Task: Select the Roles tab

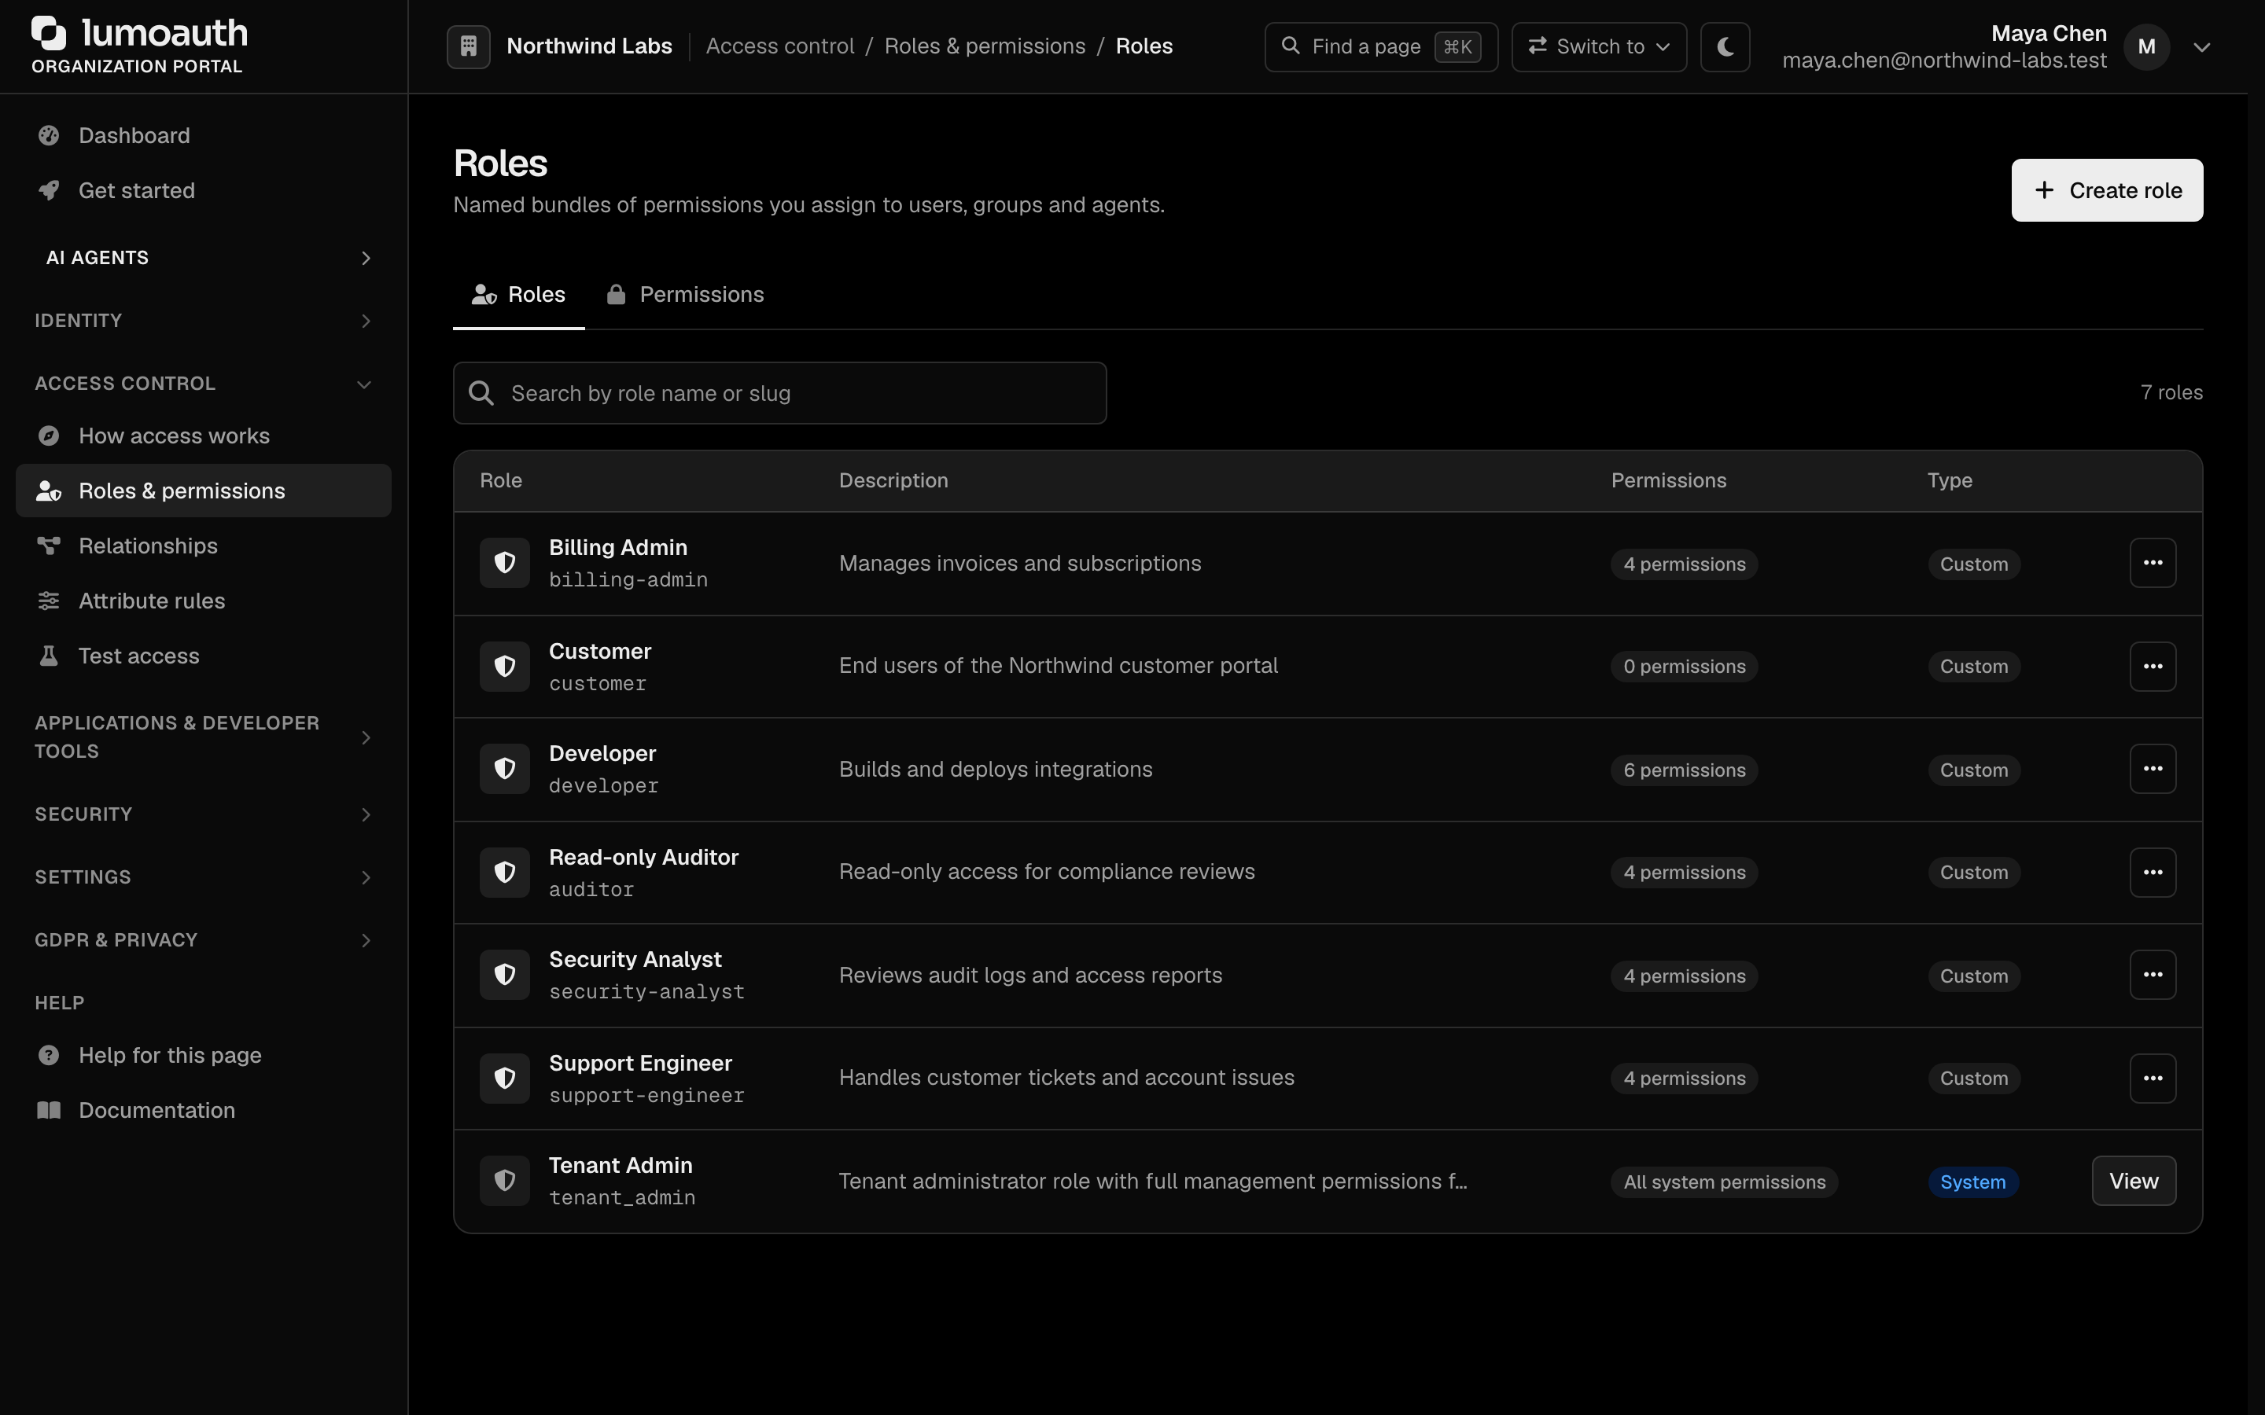Action: click(x=518, y=295)
